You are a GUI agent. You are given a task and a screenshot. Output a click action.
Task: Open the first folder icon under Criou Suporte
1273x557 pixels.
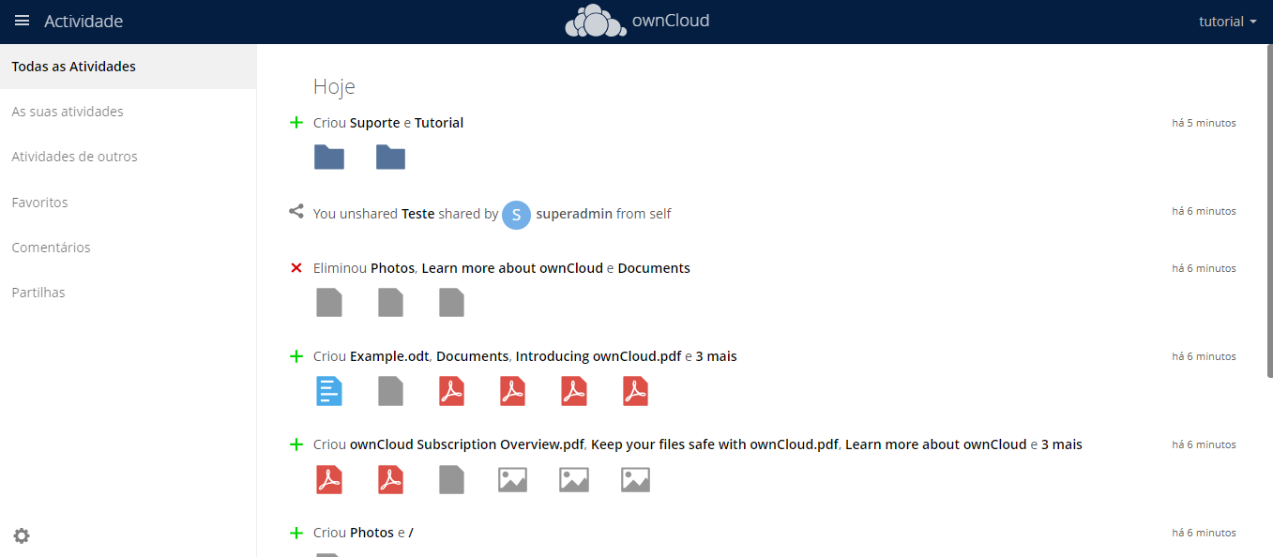pyautogui.click(x=329, y=158)
